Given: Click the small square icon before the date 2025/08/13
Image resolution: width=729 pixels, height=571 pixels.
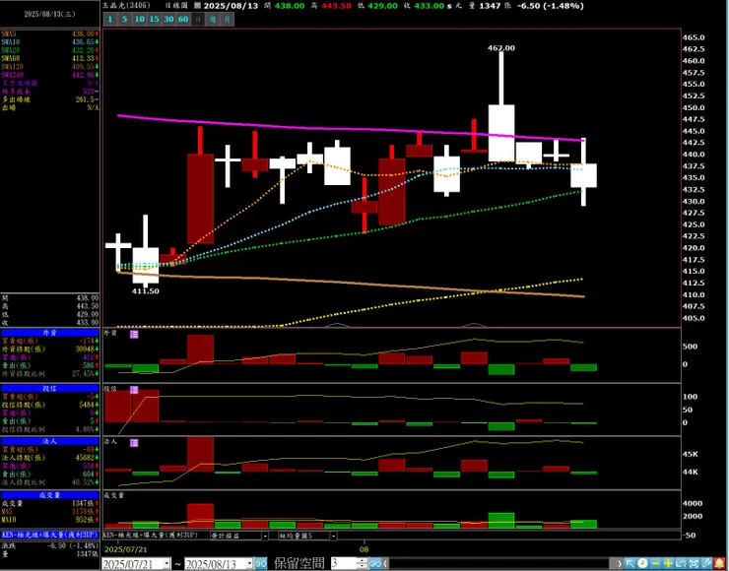Looking at the screenshot, I should pos(197,6).
